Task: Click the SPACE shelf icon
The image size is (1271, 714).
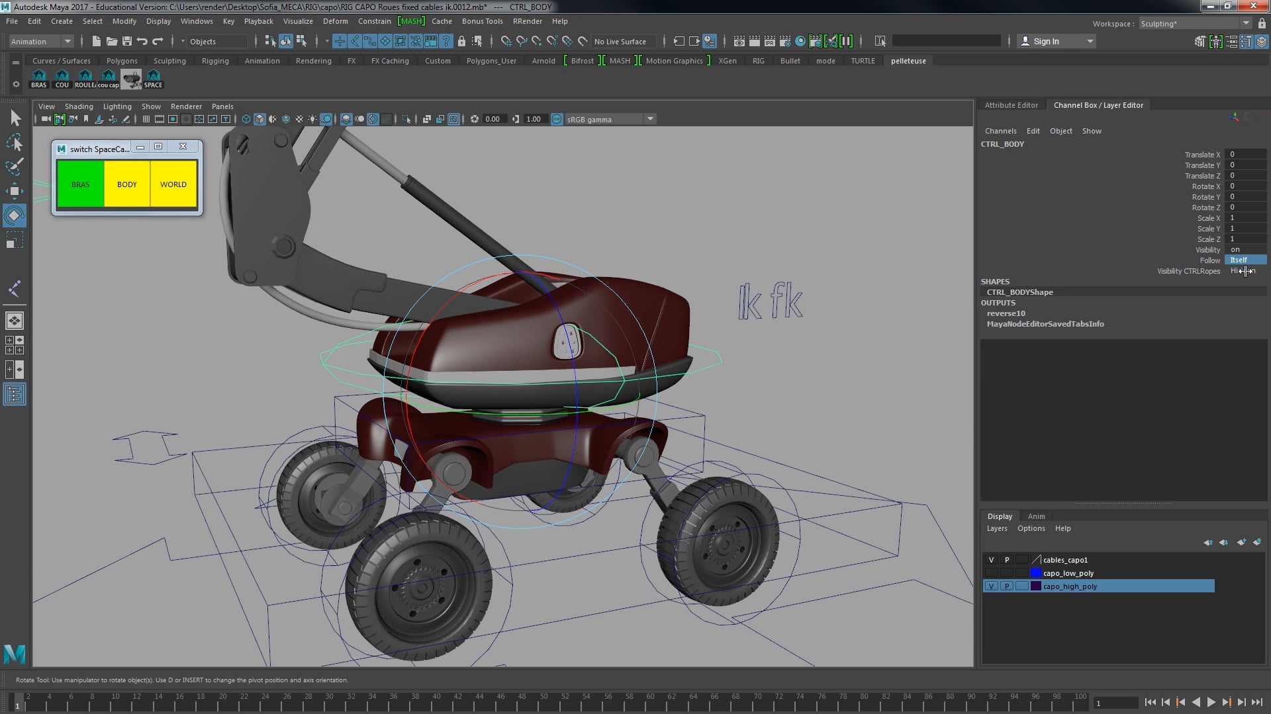Action: point(153,78)
